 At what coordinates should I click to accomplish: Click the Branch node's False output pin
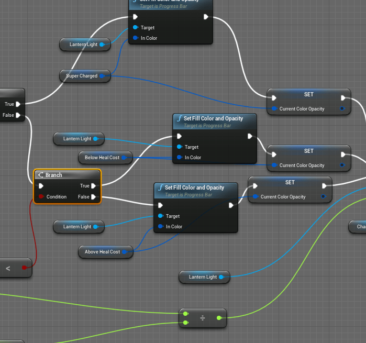click(x=93, y=197)
